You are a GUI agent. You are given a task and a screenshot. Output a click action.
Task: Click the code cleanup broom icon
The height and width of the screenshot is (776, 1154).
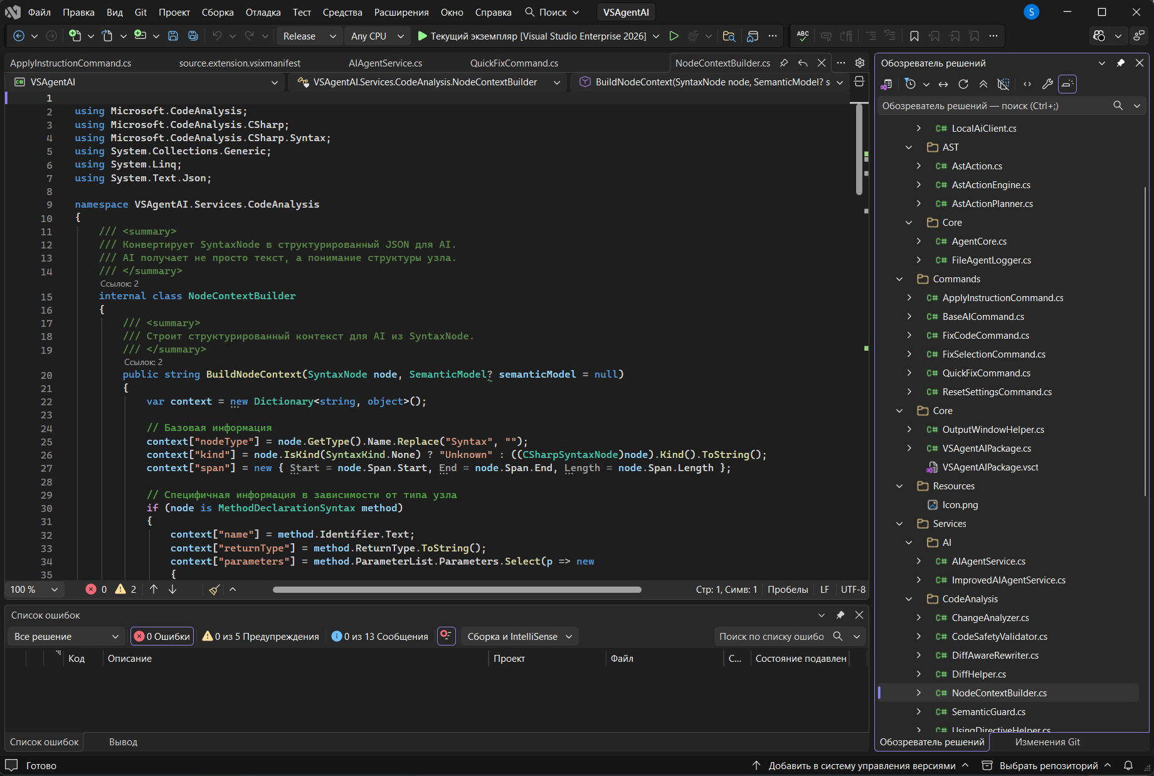tap(214, 590)
